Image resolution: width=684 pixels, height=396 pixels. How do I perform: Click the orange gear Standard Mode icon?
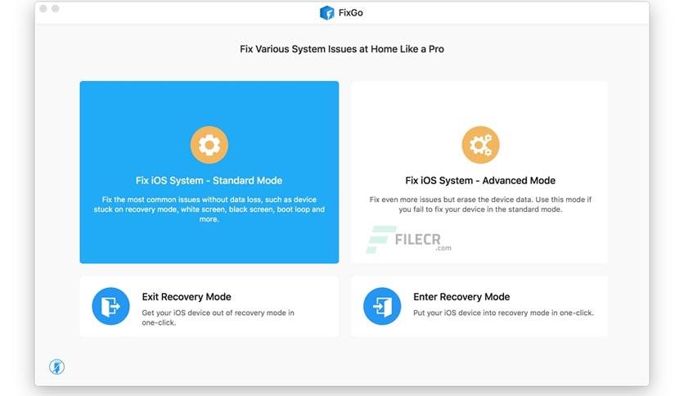click(x=209, y=145)
